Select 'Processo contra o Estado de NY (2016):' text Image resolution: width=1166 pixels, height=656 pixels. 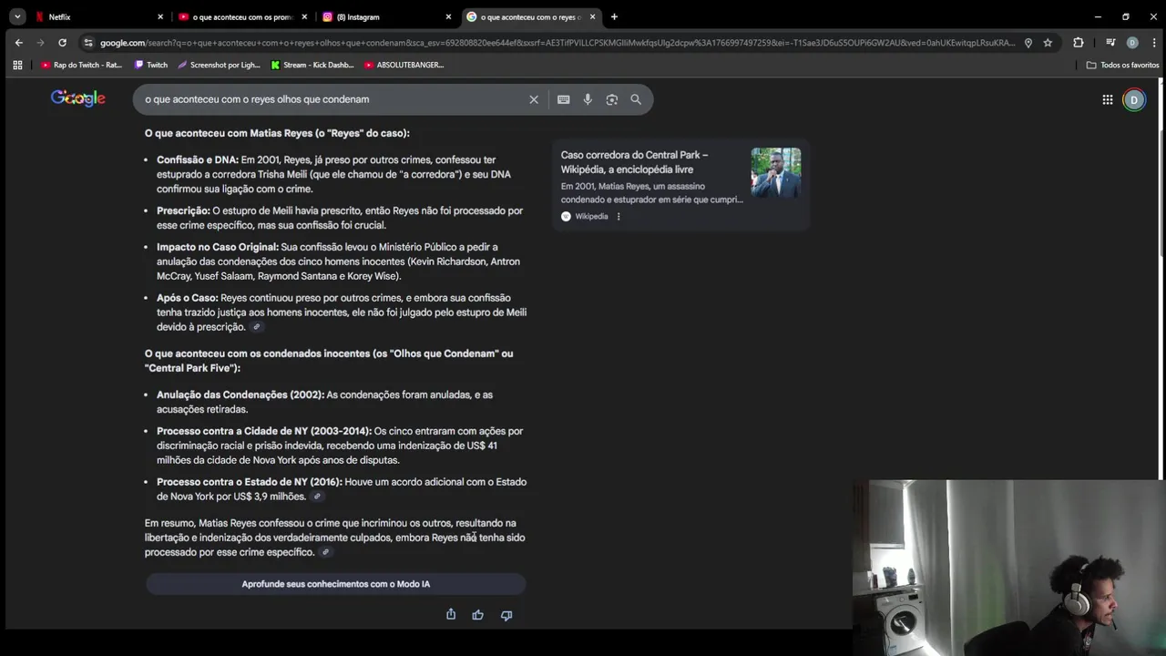pyautogui.click(x=250, y=482)
